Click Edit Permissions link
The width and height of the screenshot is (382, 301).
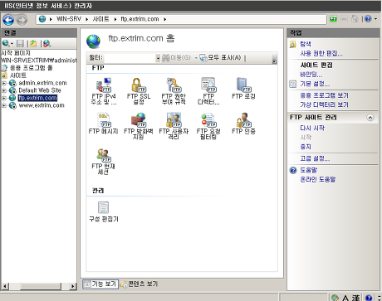pyautogui.click(x=321, y=53)
